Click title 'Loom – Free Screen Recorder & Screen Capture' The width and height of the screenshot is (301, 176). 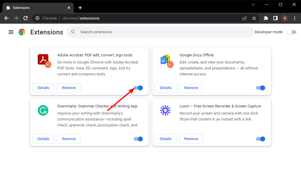tap(220, 106)
